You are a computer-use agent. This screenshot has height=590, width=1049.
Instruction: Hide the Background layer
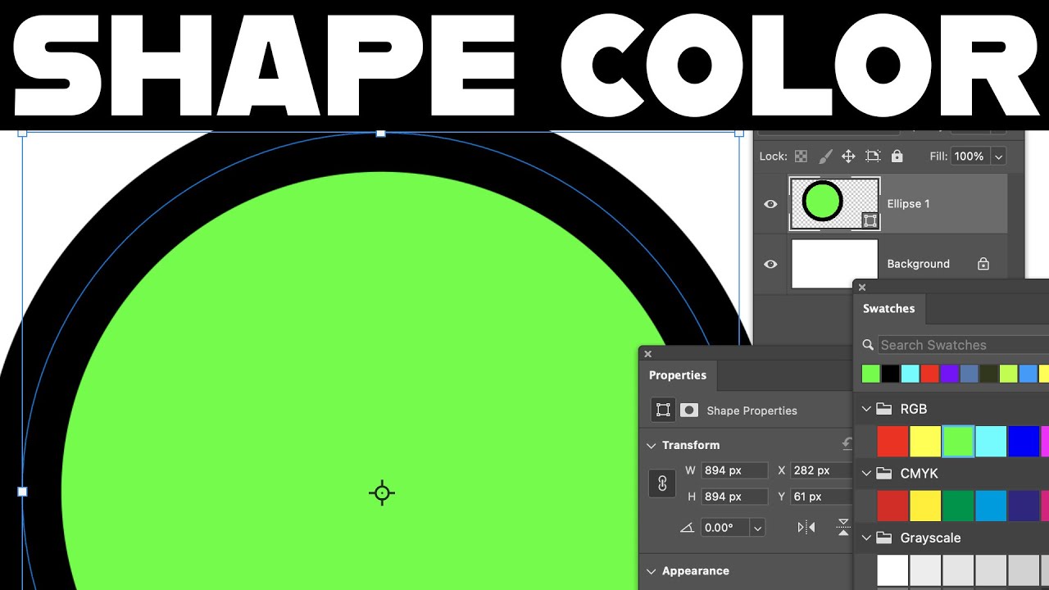click(770, 264)
